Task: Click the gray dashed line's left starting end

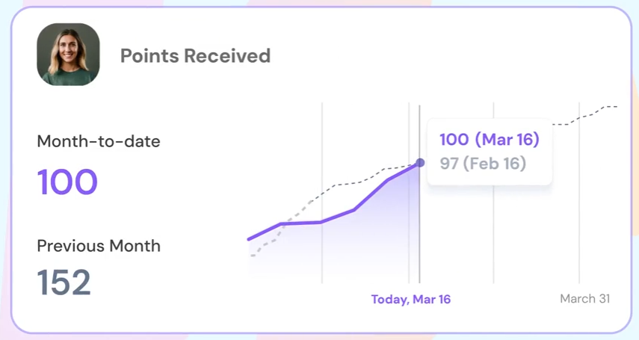Action: 253,256
